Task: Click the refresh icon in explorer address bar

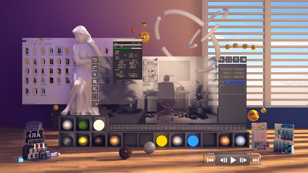Action: pyautogui.click(x=106, y=44)
